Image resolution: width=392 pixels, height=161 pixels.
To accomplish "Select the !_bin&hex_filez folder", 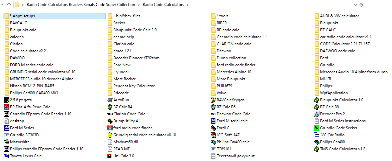I will tap(124, 16).
